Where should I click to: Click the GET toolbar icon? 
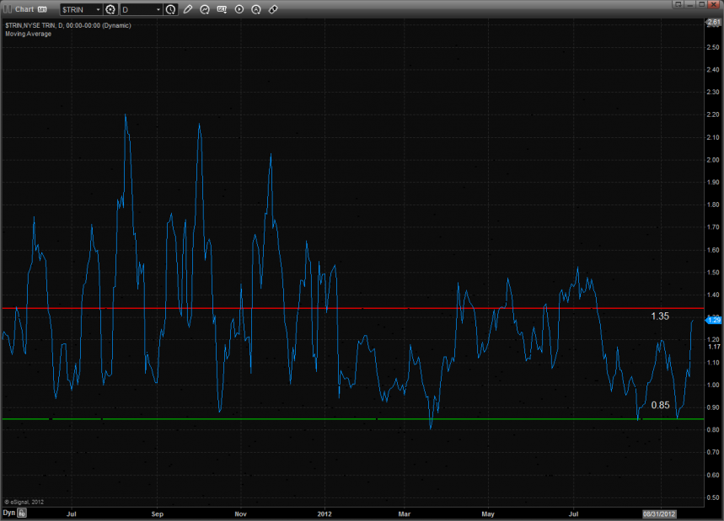point(222,9)
